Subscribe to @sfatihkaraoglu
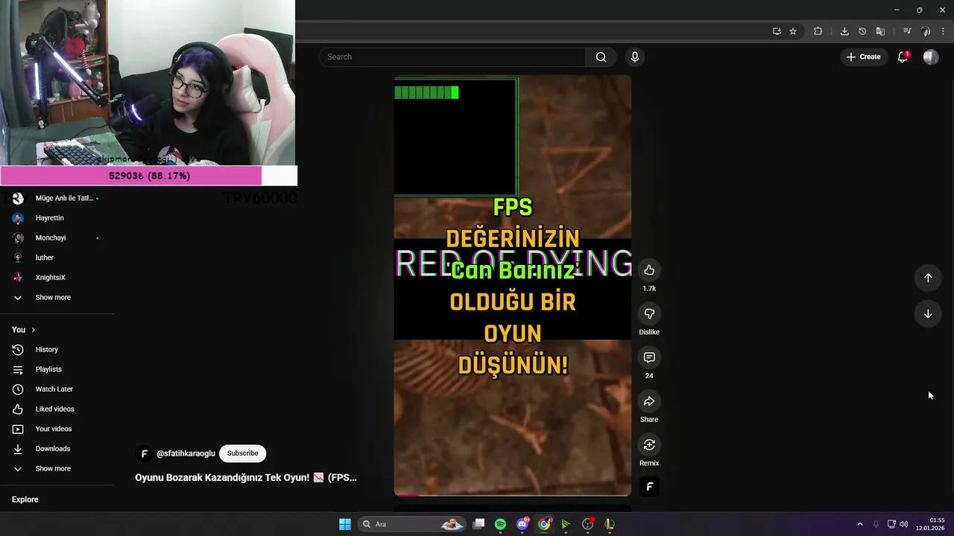This screenshot has height=536, width=954. pyautogui.click(x=242, y=453)
